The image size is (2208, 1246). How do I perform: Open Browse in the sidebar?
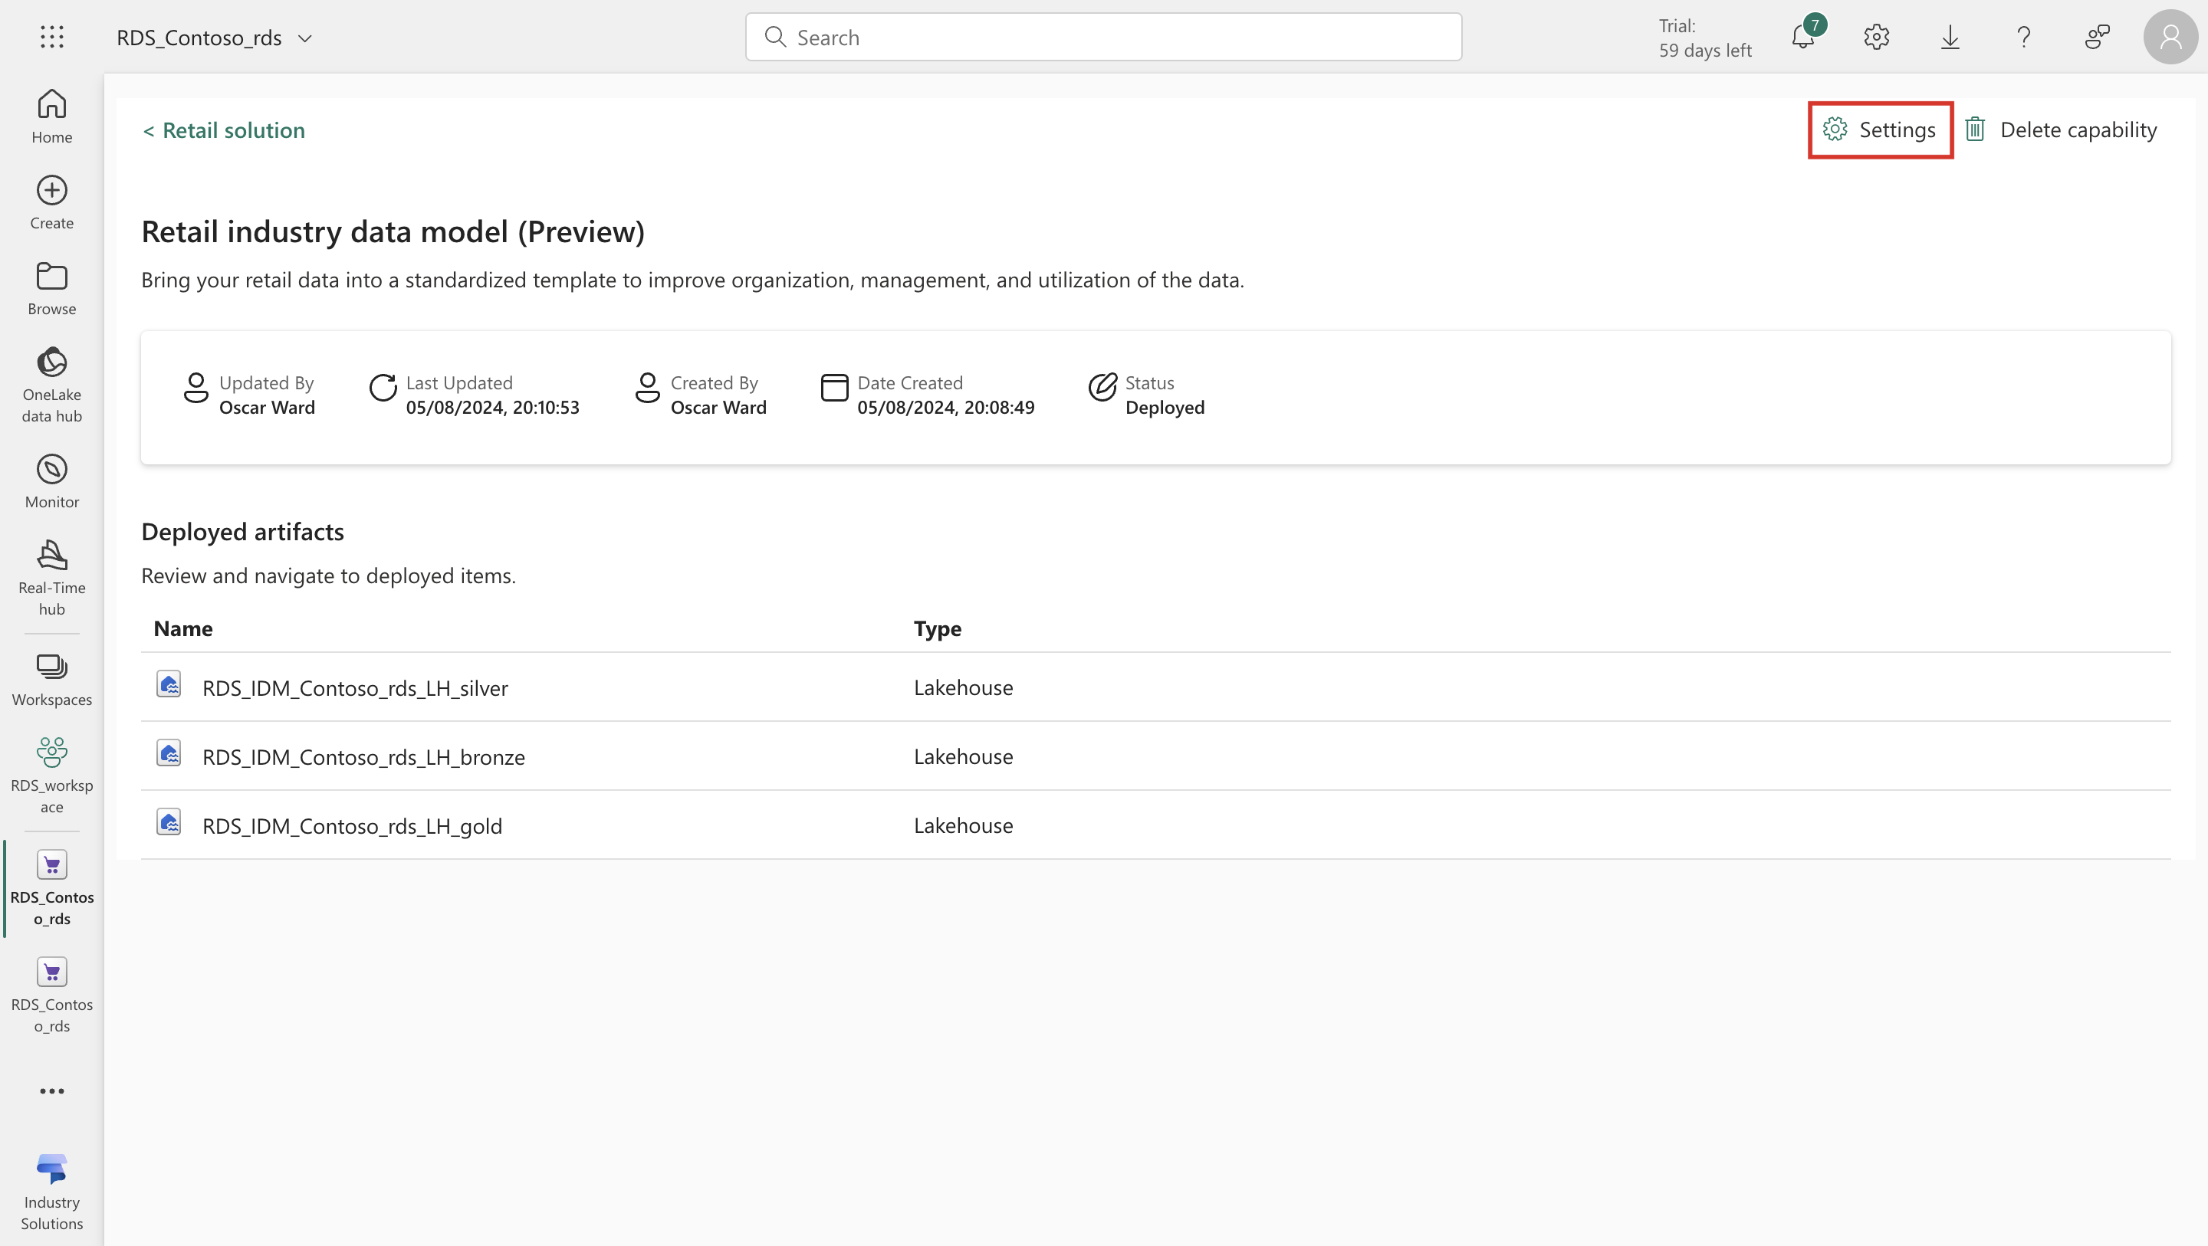(x=51, y=288)
